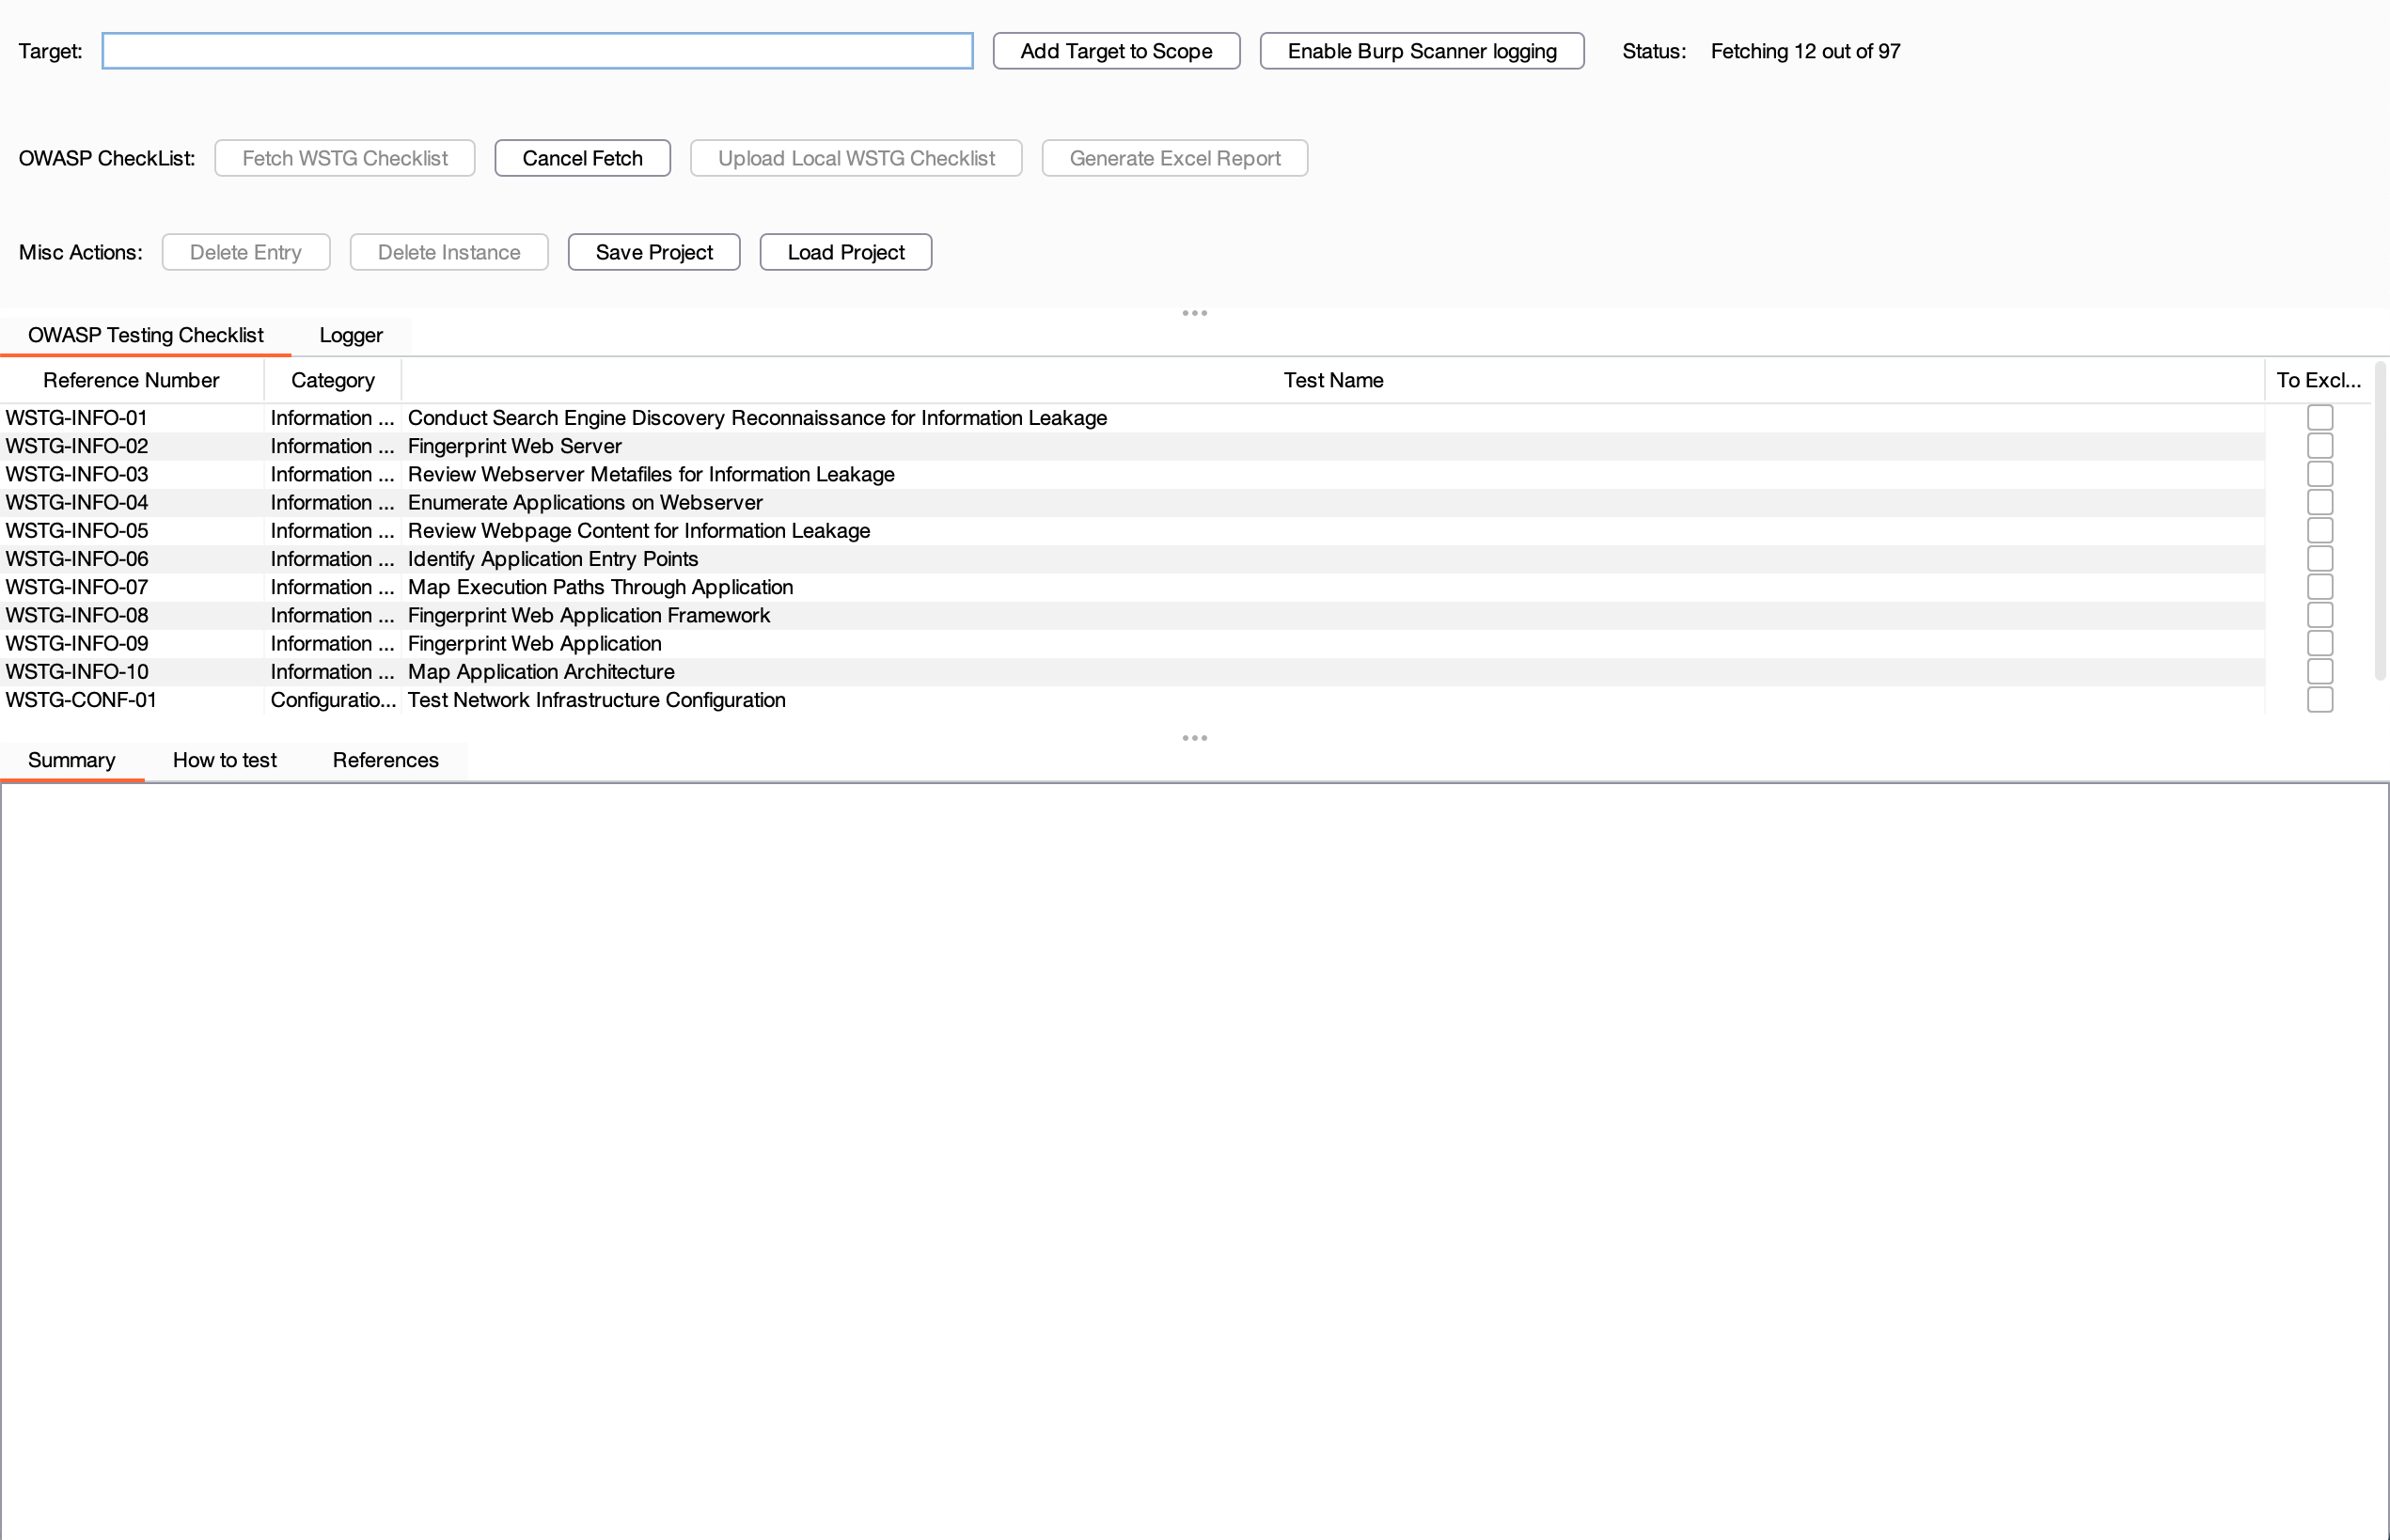Select the WSTG-INFO-02 reference cell
This screenshot has height=1540, width=2390.
pos(132,446)
